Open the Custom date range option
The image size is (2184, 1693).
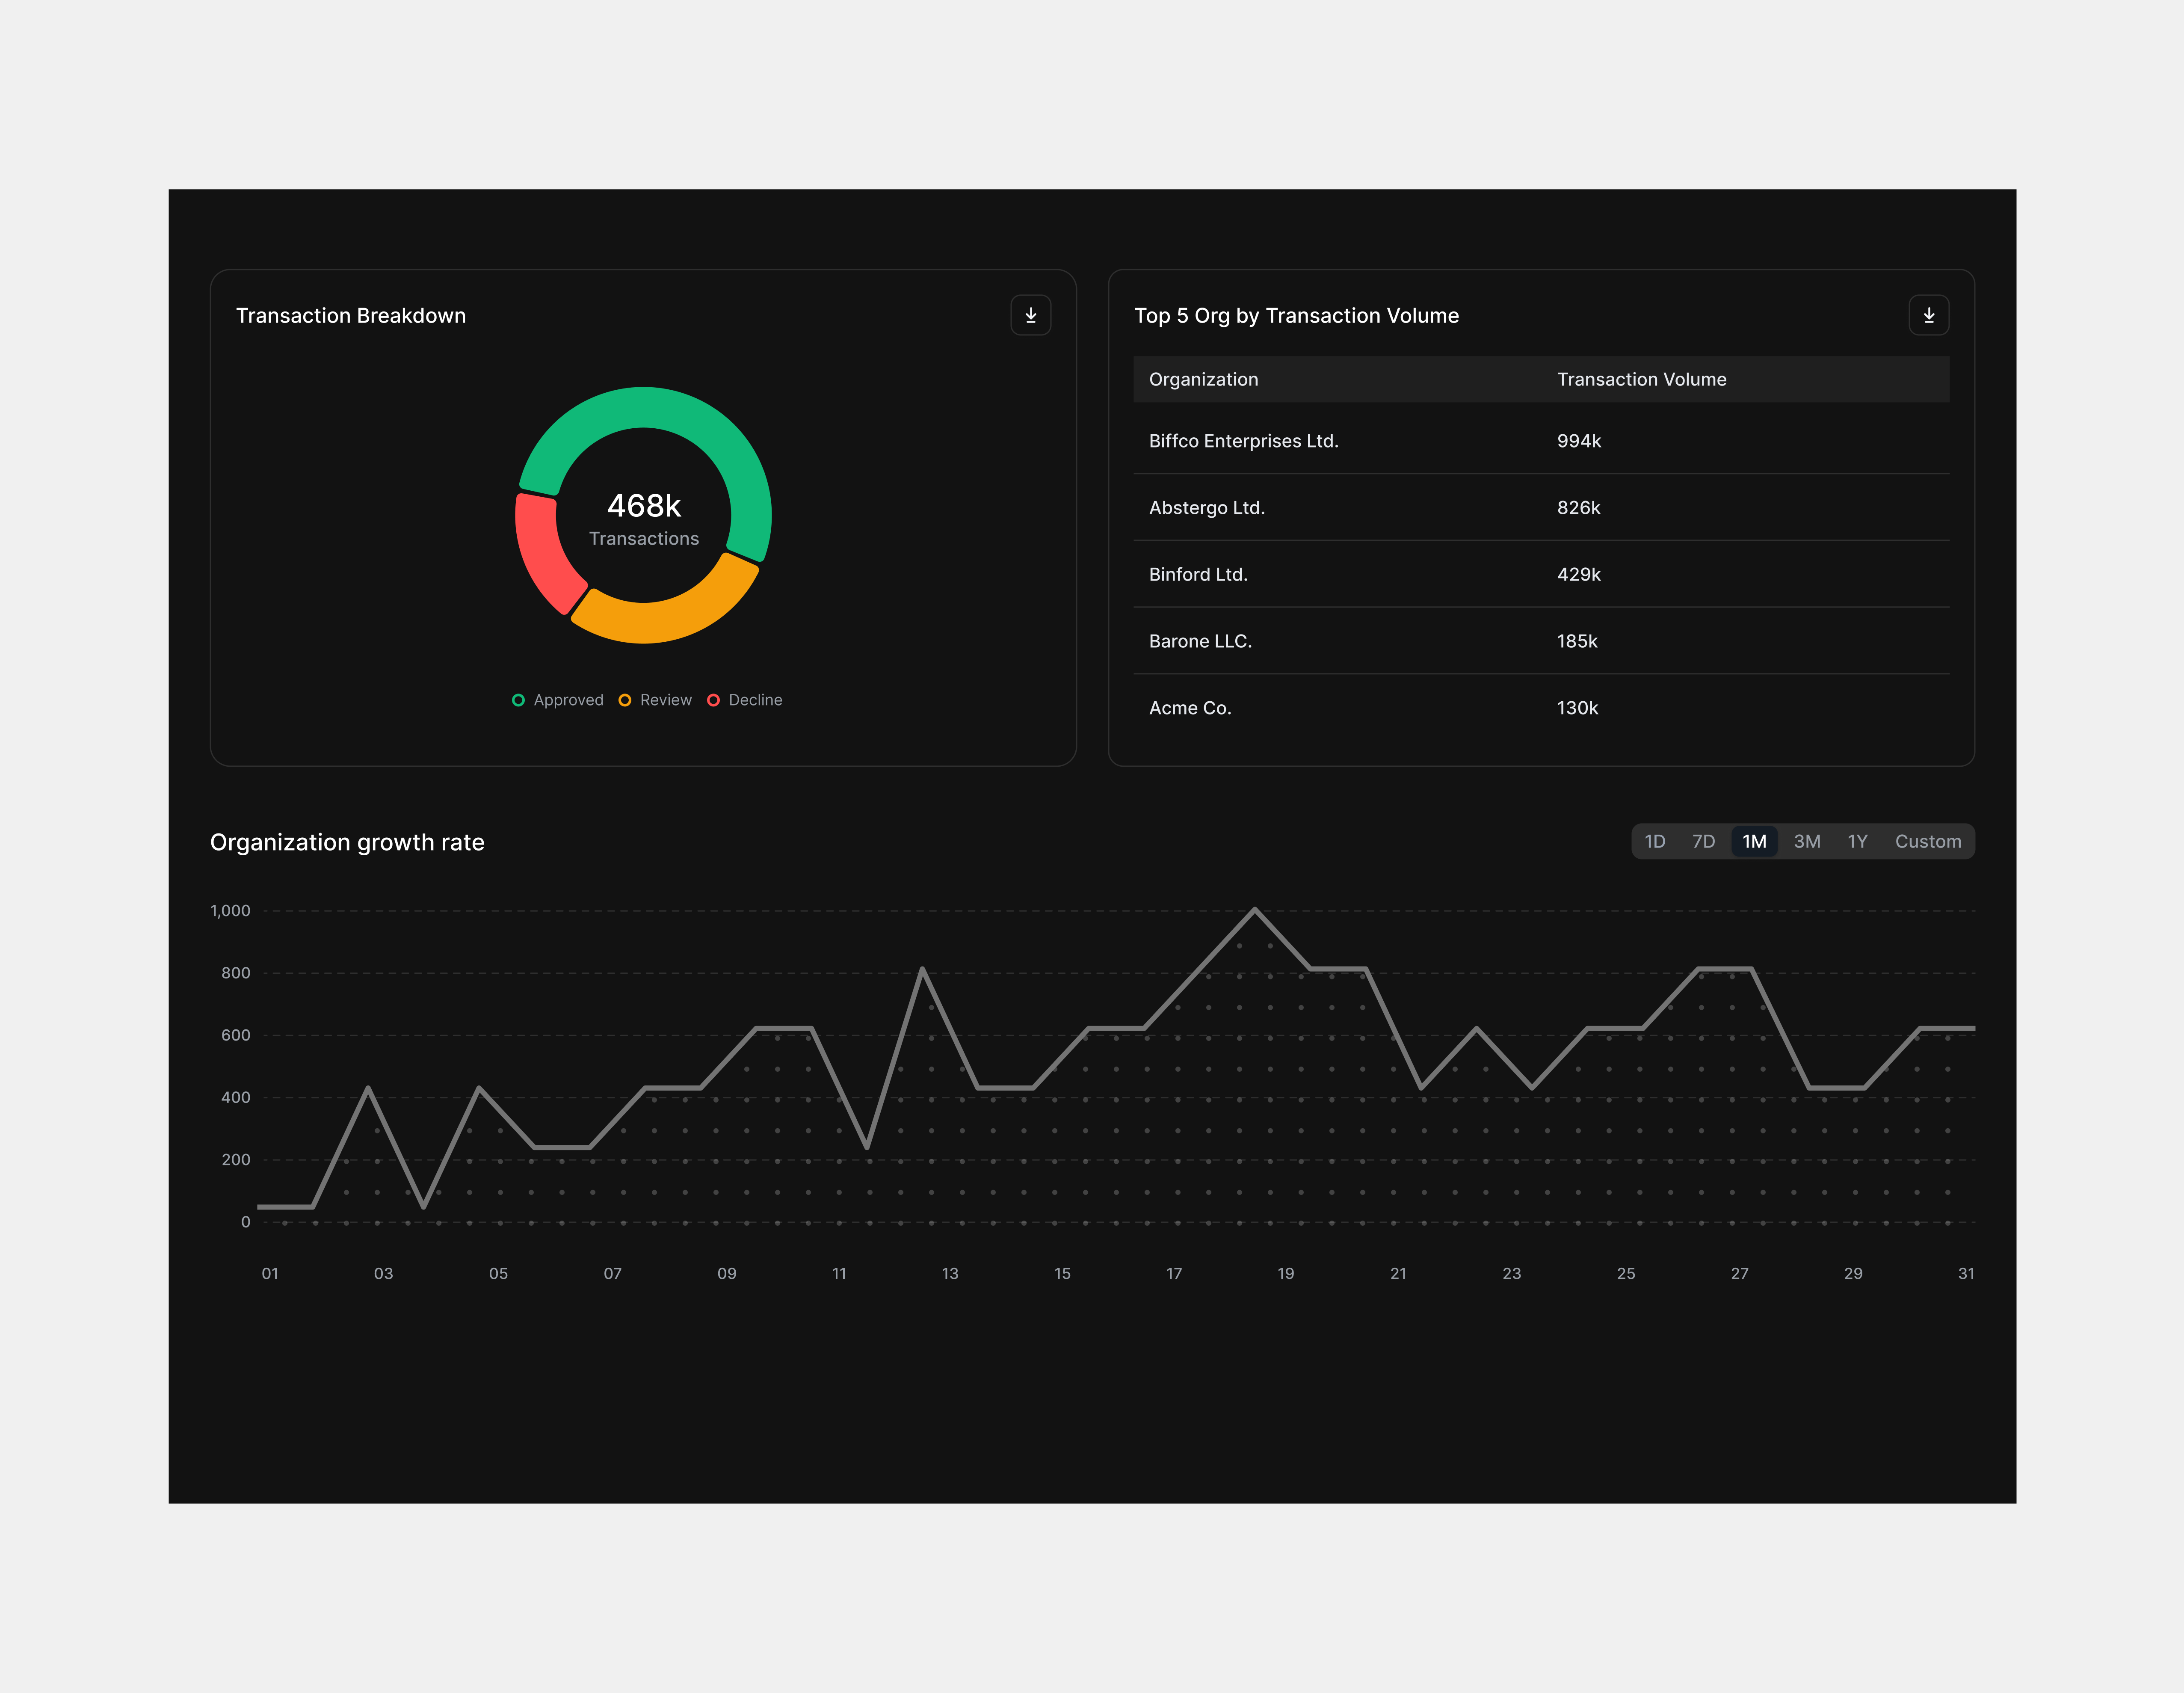(x=1927, y=841)
